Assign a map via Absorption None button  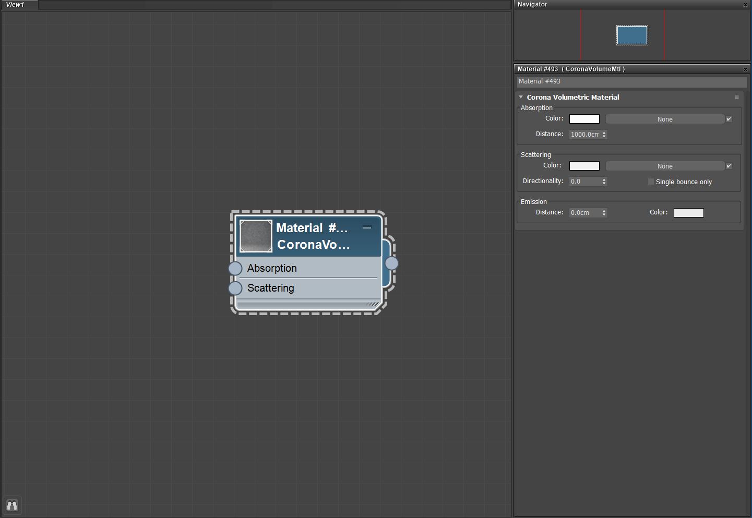point(665,119)
